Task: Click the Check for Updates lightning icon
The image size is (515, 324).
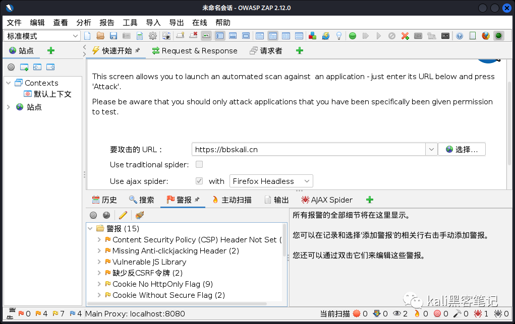Action: tap(325, 36)
